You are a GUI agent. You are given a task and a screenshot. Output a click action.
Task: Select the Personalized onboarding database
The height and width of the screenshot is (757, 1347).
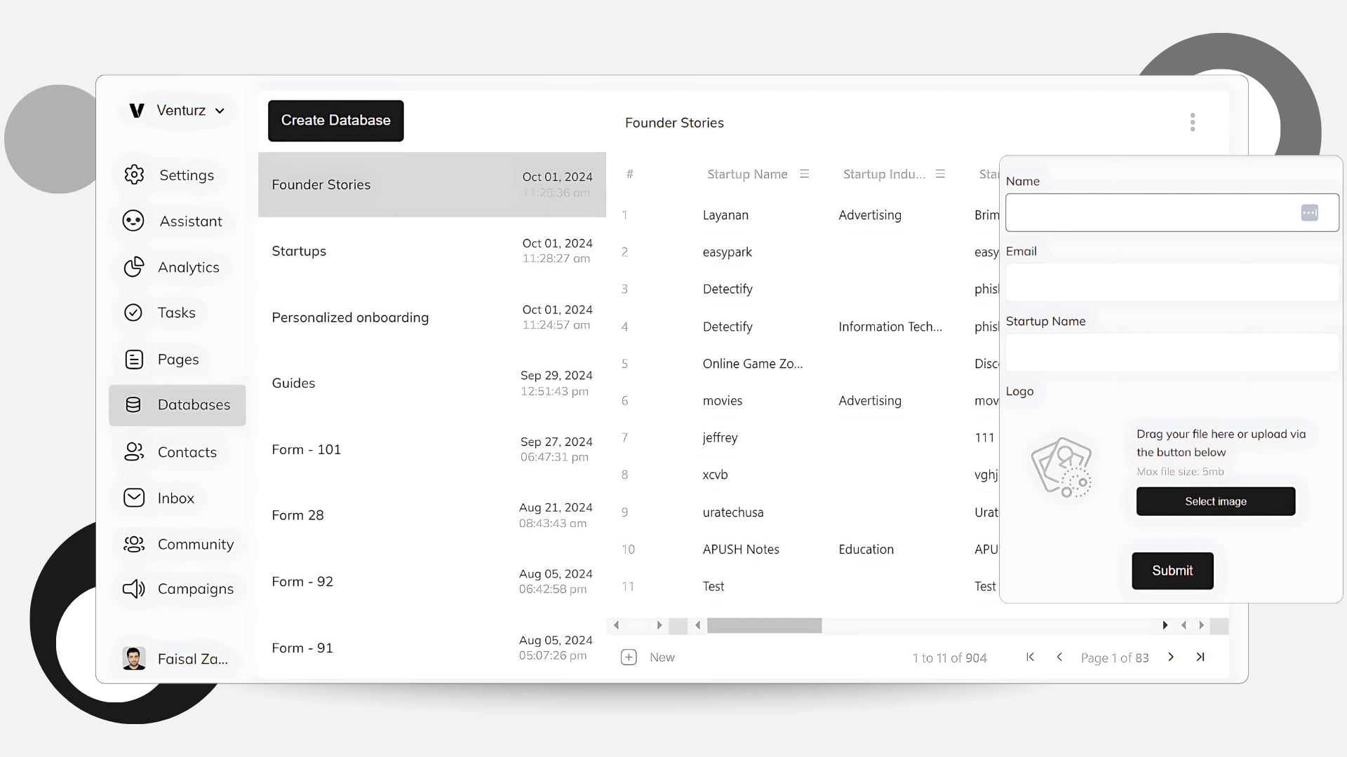(350, 317)
